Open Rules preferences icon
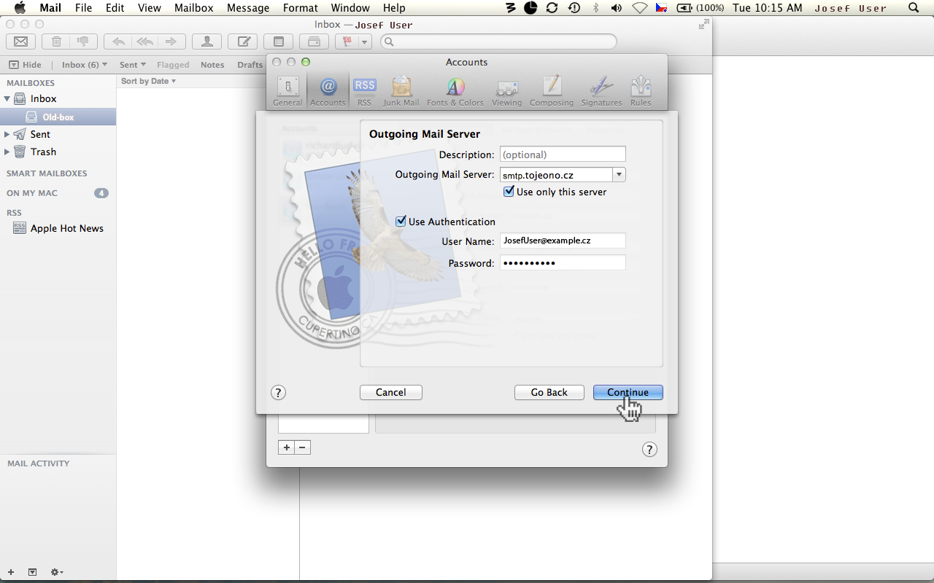The width and height of the screenshot is (934, 583). pyautogui.click(x=641, y=91)
